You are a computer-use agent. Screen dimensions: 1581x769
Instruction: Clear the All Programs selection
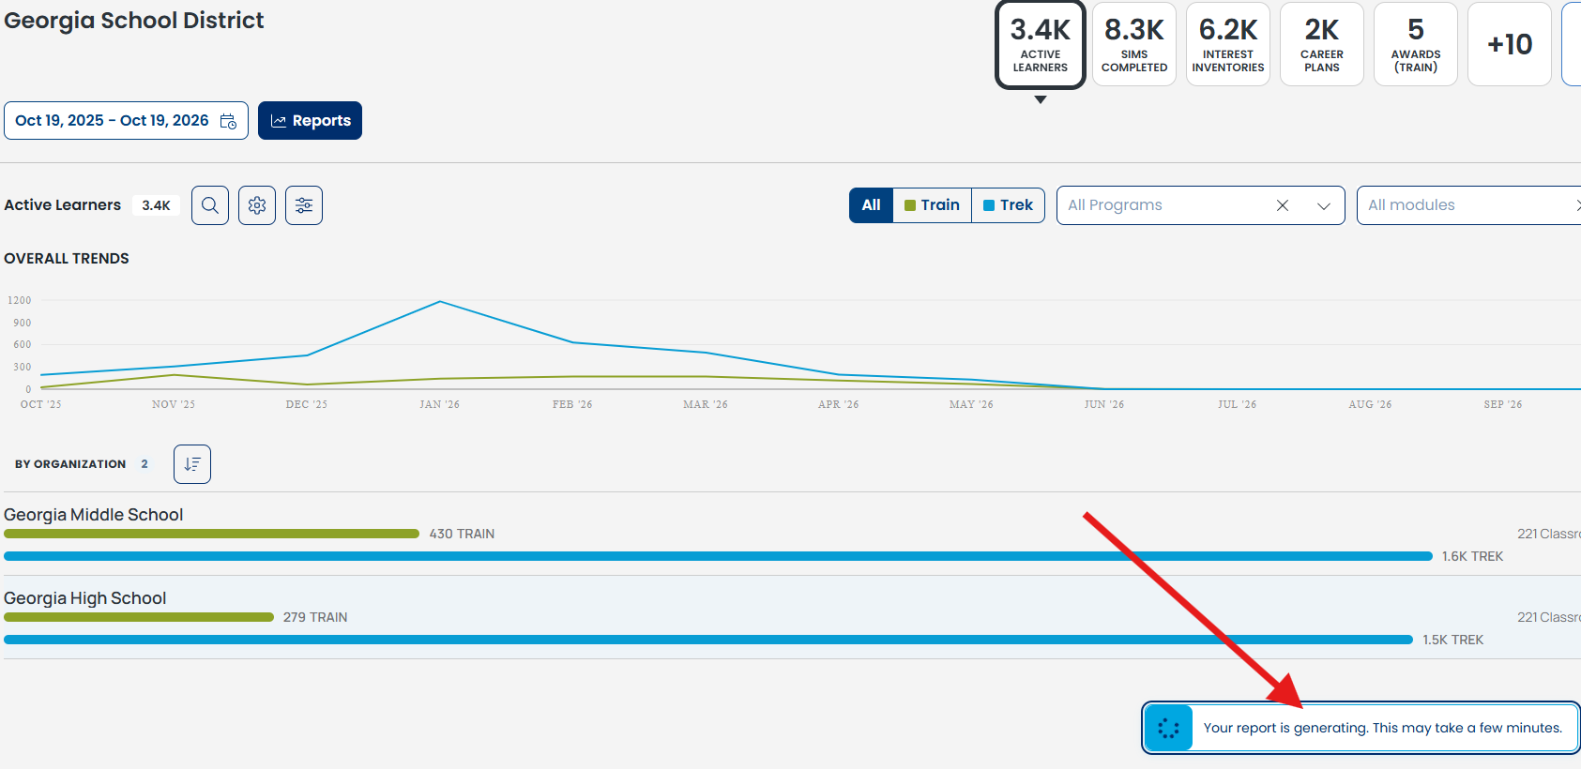tap(1283, 205)
